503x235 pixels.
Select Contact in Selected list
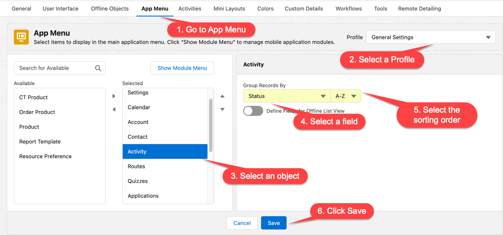coord(165,137)
